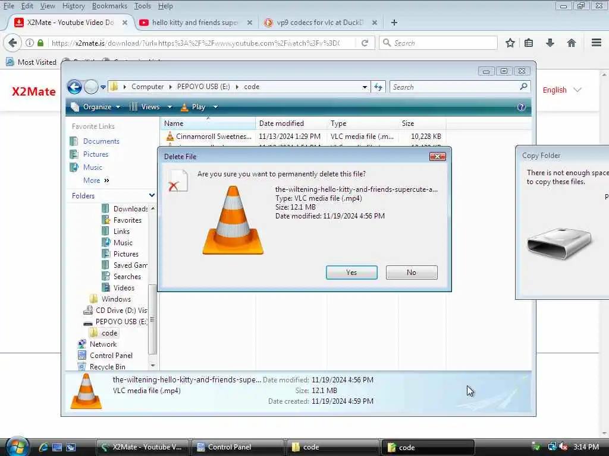The width and height of the screenshot is (609, 456).
Task: Switch to vp9 codecs DuckDuckGo tab
Action: [320, 23]
